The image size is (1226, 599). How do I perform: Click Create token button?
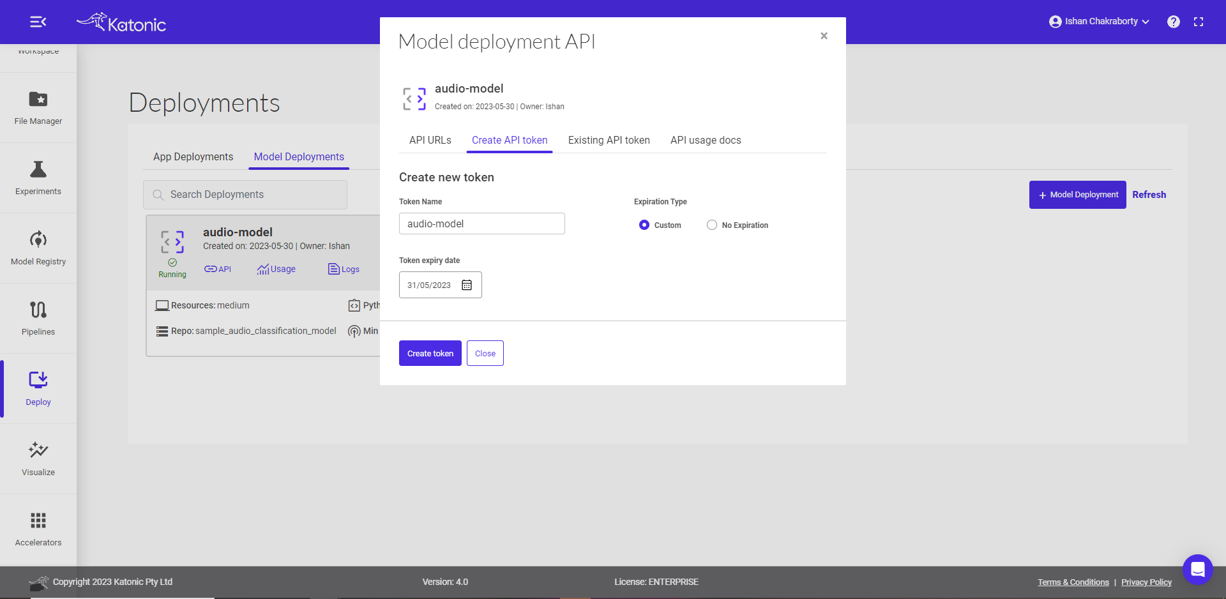[430, 353]
